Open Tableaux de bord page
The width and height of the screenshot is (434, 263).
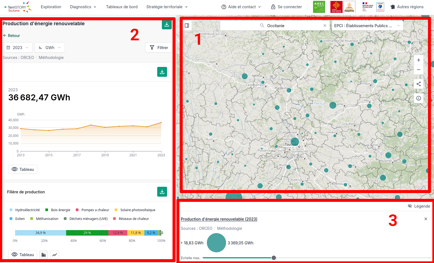[x=122, y=7]
